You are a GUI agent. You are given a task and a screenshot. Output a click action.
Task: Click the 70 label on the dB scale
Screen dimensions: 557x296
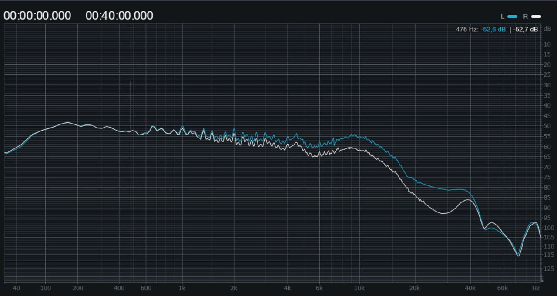point(547,167)
